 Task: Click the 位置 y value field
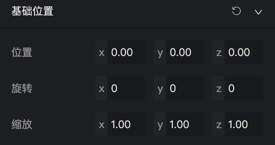(x=185, y=52)
